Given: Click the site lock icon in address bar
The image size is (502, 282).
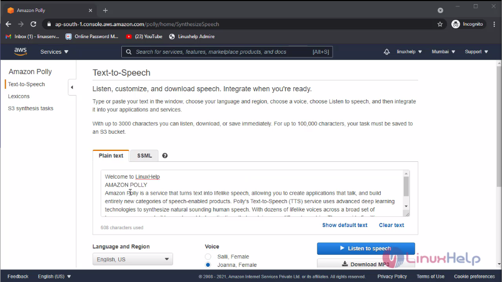Looking at the screenshot, I should point(49,24).
